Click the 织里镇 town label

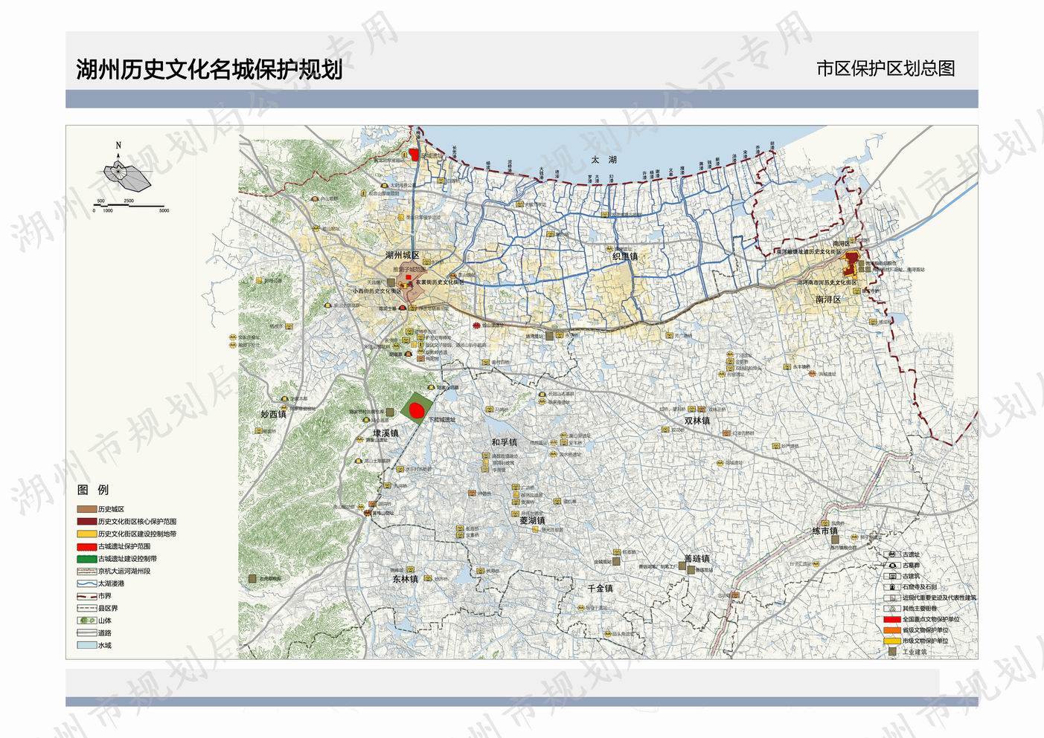click(x=625, y=256)
